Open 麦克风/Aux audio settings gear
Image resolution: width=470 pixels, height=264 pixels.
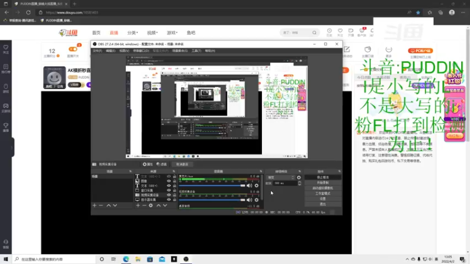(257, 185)
